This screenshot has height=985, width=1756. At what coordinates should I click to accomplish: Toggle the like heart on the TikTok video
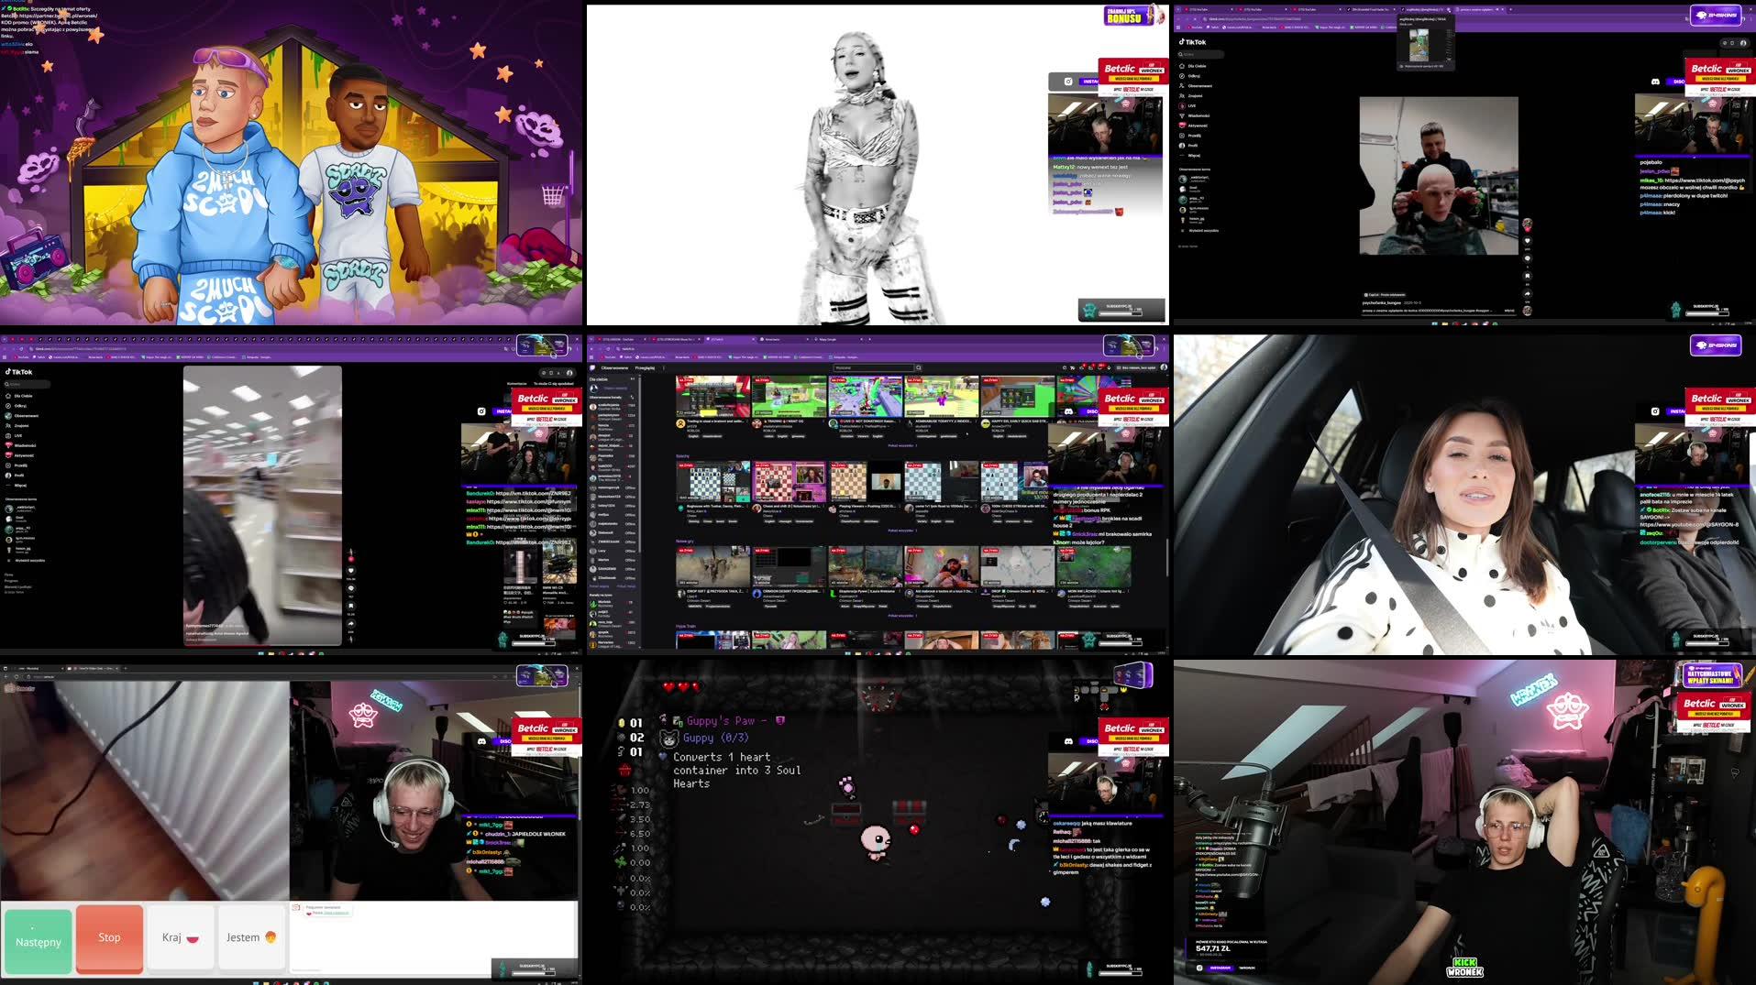(351, 571)
